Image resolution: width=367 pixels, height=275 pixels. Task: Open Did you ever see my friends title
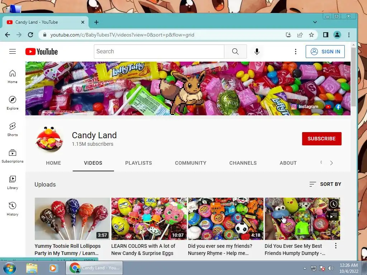click(220, 250)
